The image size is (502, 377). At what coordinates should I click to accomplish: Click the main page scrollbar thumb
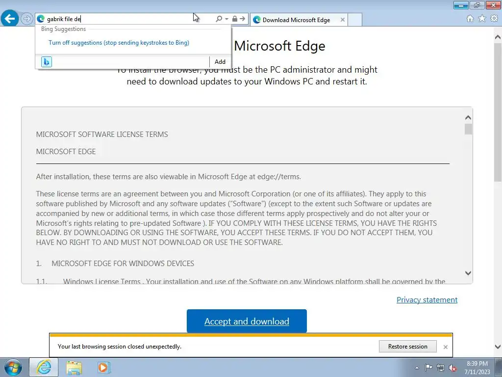click(498, 112)
